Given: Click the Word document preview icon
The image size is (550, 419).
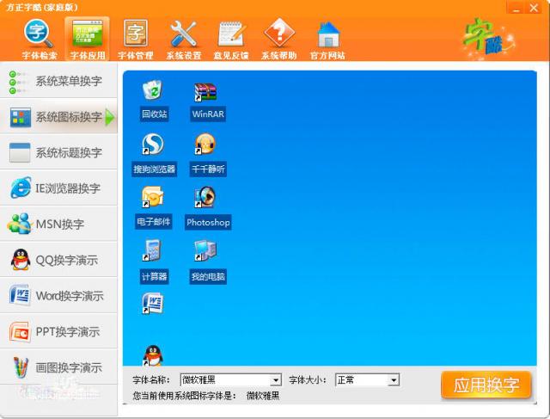Looking at the screenshot, I should pyautogui.click(x=153, y=303).
